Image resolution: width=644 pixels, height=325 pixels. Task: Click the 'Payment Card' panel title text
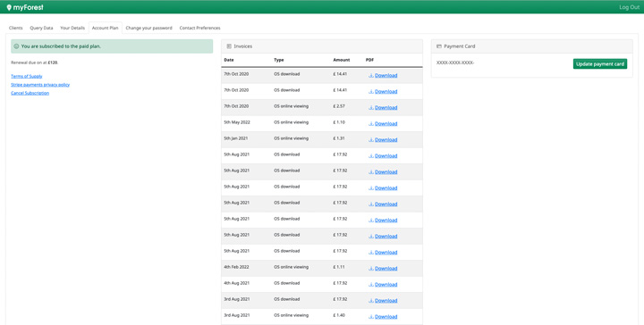coord(460,46)
